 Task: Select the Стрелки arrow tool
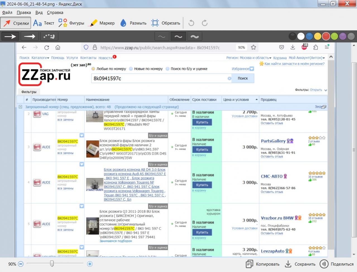(16, 23)
